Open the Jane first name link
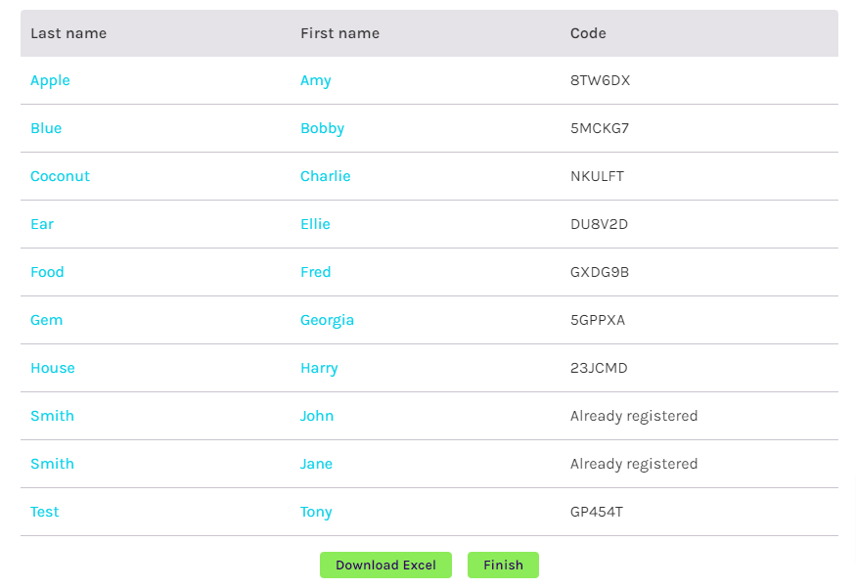856x588 pixels. (316, 464)
